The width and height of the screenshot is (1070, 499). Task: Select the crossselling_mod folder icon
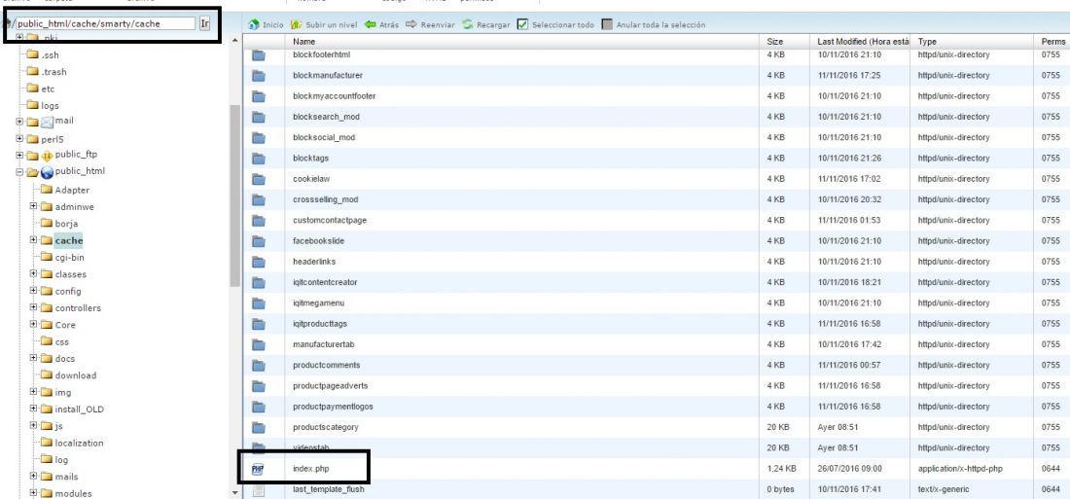pyautogui.click(x=258, y=199)
